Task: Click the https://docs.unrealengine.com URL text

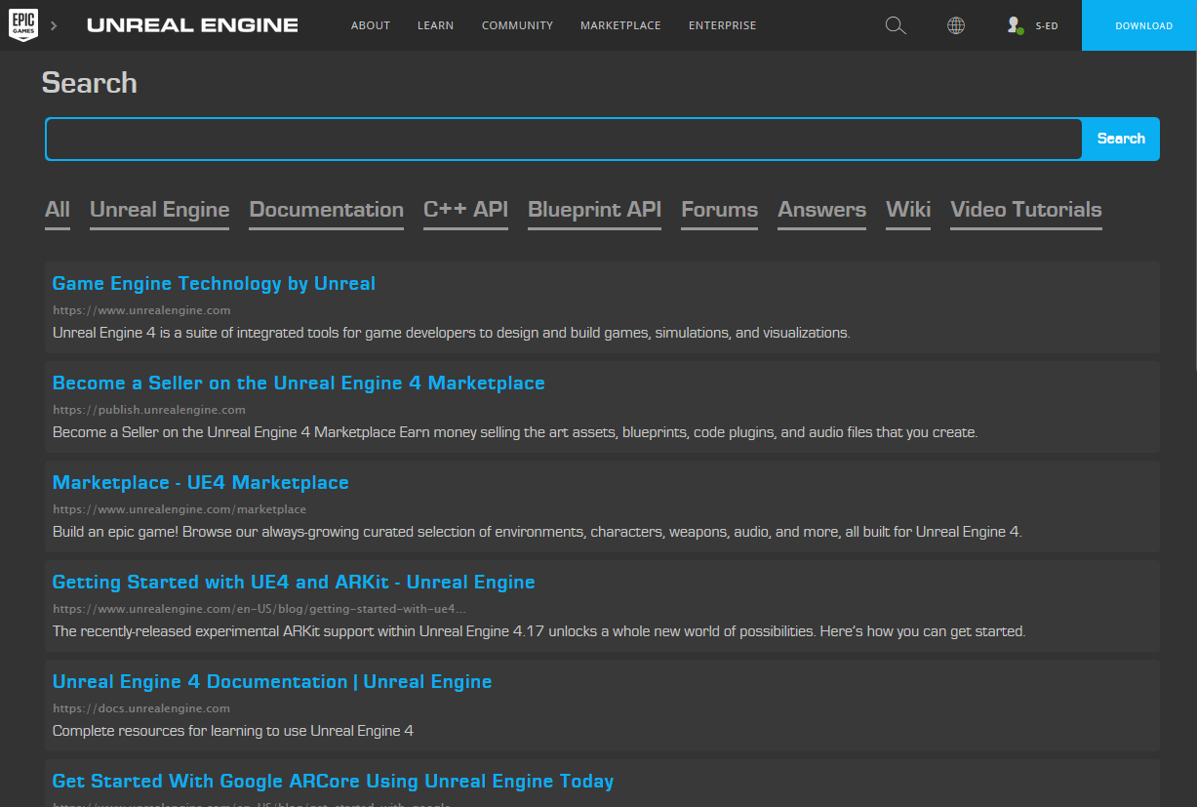Action: pos(141,708)
